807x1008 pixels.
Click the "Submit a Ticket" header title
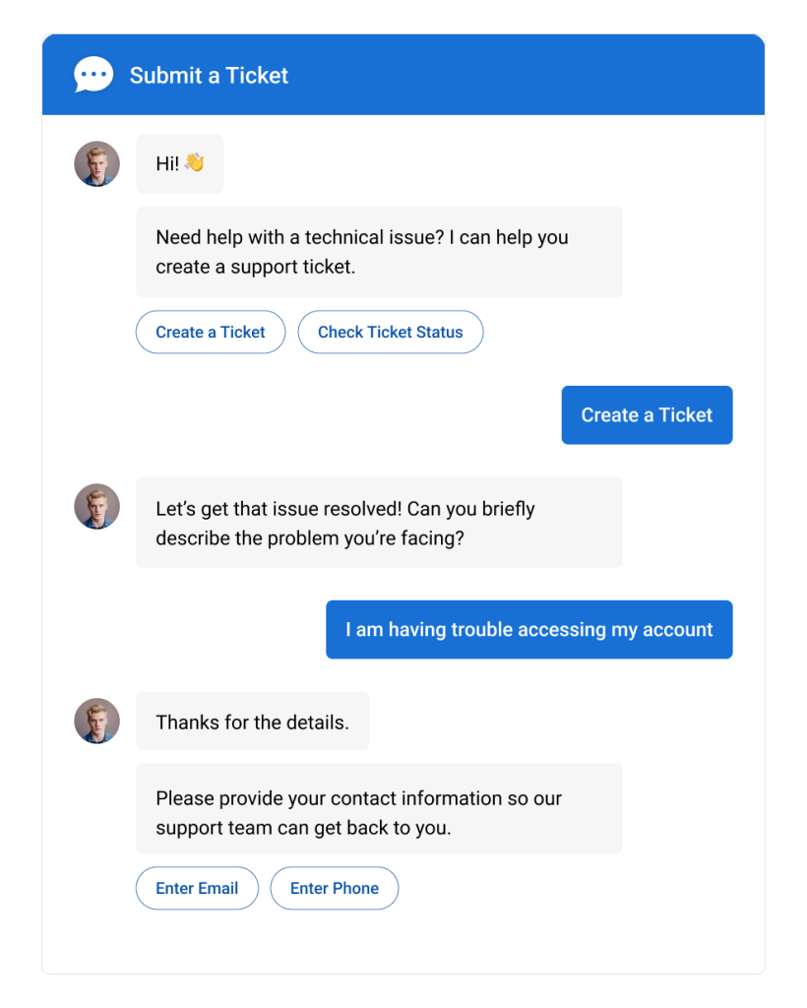click(x=209, y=76)
